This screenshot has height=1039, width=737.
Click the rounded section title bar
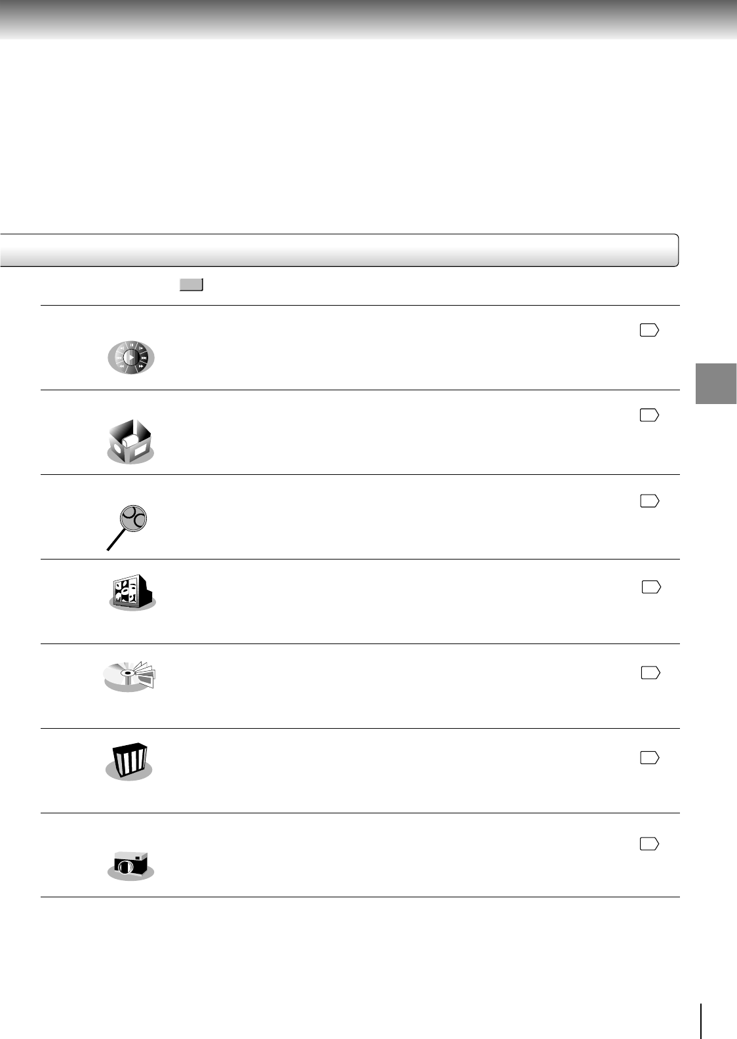click(338, 250)
